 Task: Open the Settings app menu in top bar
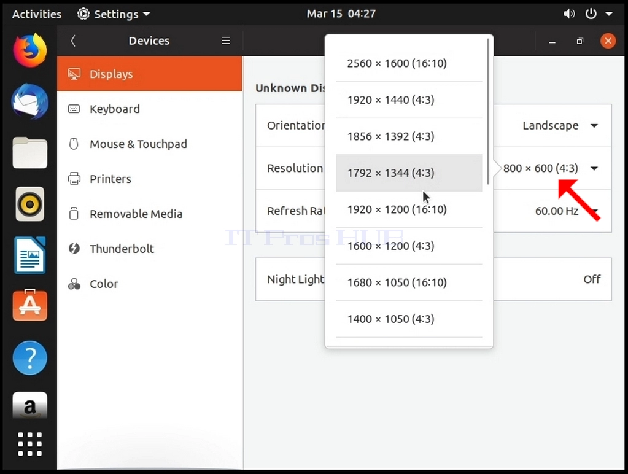coord(114,14)
